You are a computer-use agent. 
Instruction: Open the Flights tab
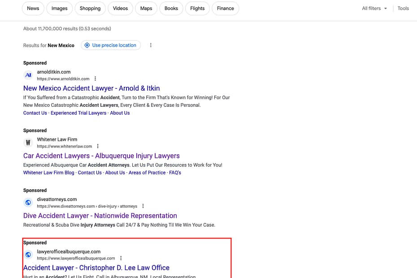click(197, 8)
